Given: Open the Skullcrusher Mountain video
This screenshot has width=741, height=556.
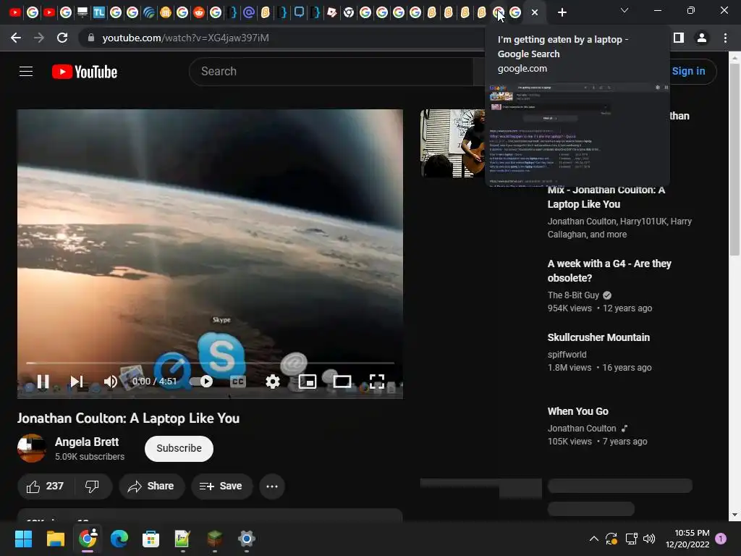Looking at the screenshot, I should (x=598, y=337).
